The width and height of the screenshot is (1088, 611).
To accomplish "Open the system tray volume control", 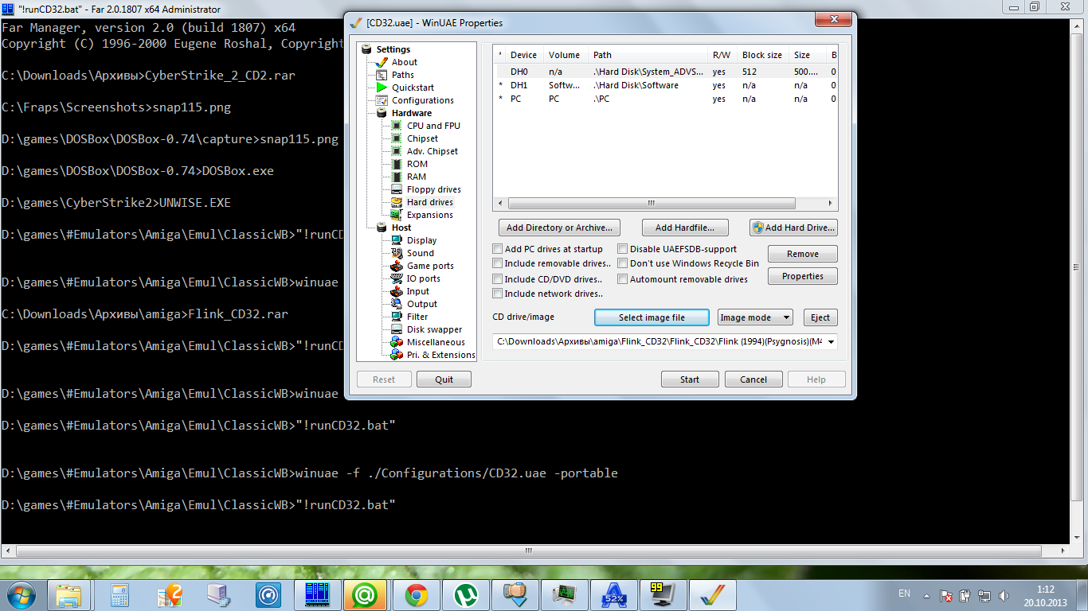I will [1004, 595].
